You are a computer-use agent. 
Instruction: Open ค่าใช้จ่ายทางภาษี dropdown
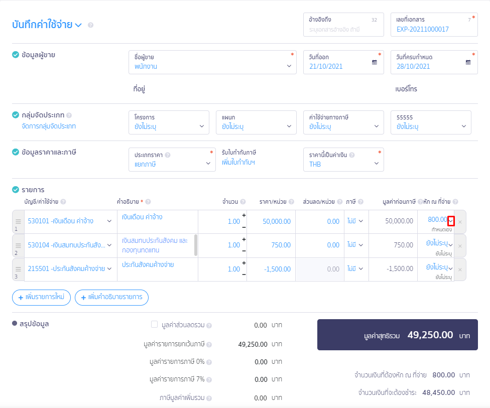343,122
